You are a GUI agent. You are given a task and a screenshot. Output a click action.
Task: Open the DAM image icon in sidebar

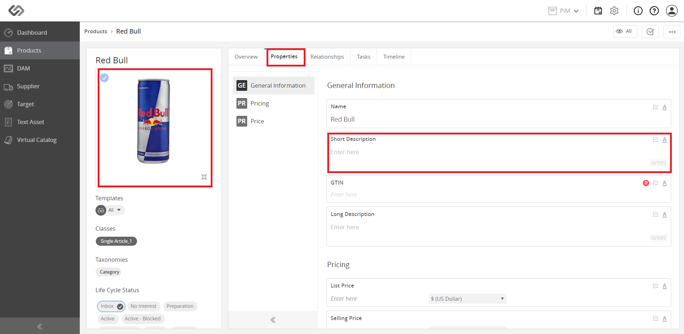[x=9, y=68]
